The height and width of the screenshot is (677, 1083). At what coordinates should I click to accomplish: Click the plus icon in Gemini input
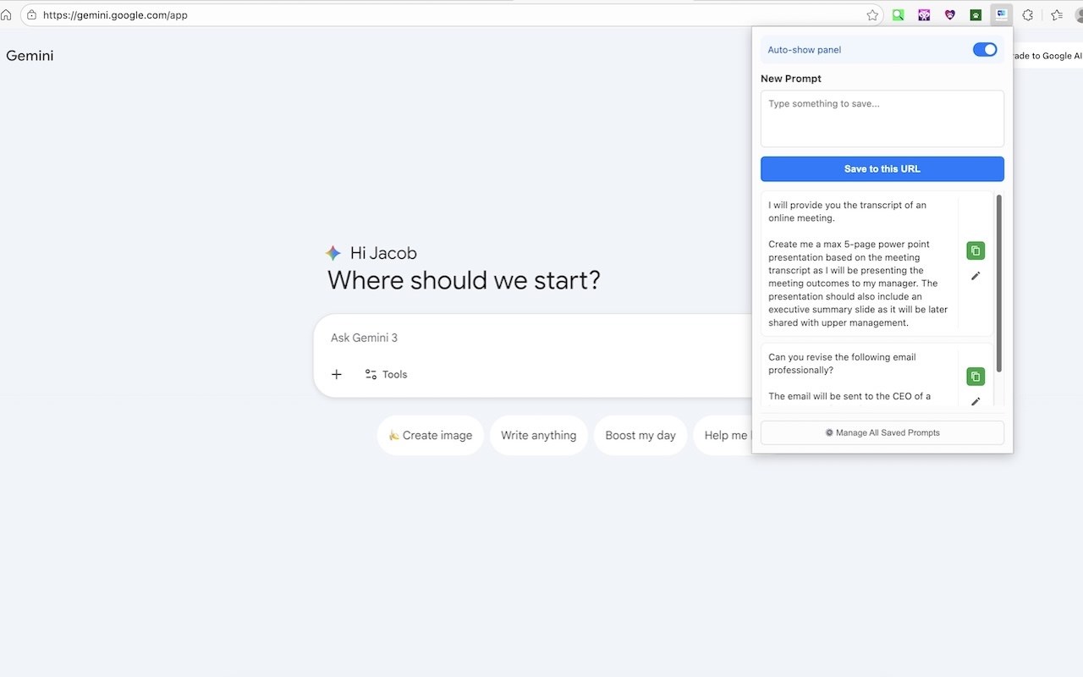tap(337, 374)
